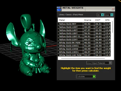This screenshot has width=121, height=91.
Task: Click the Calculate button
Action: point(86,76)
